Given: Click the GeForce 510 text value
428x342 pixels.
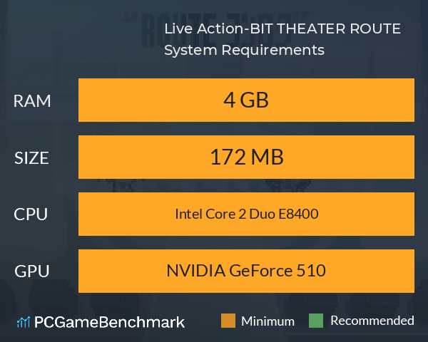Looking at the screenshot, I should [277, 271].
